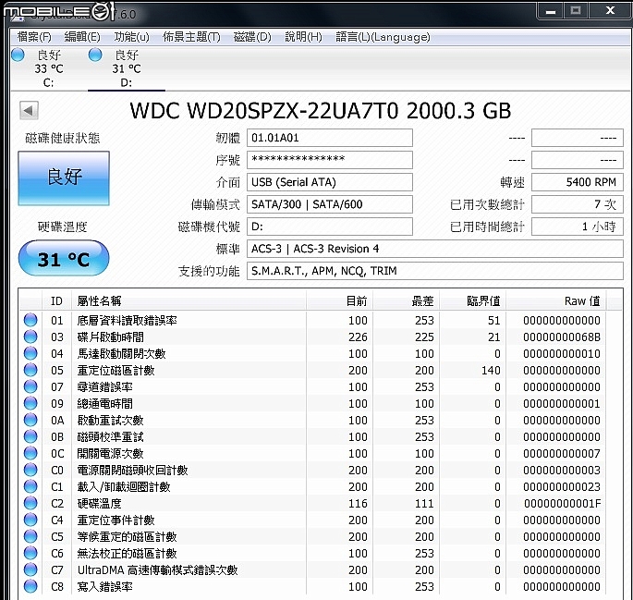Click the power on count field 7 次
The image size is (633, 600).
coord(578,204)
